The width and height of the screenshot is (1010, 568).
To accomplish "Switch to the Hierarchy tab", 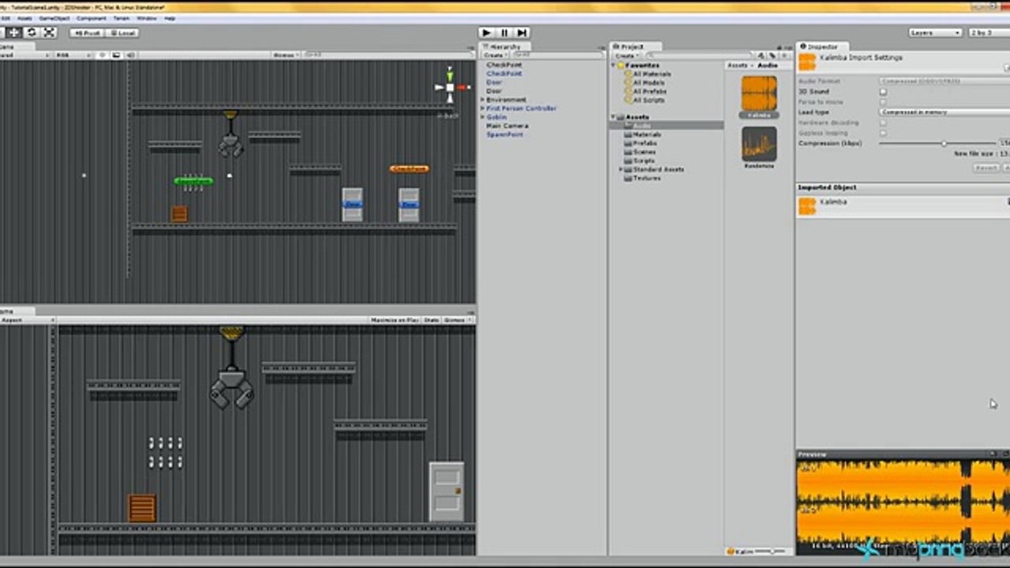I will pos(503,47).
